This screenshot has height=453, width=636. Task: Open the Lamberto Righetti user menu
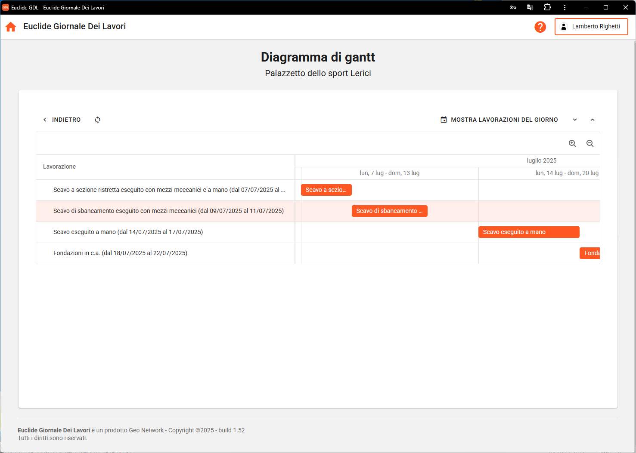pos(591,27)
